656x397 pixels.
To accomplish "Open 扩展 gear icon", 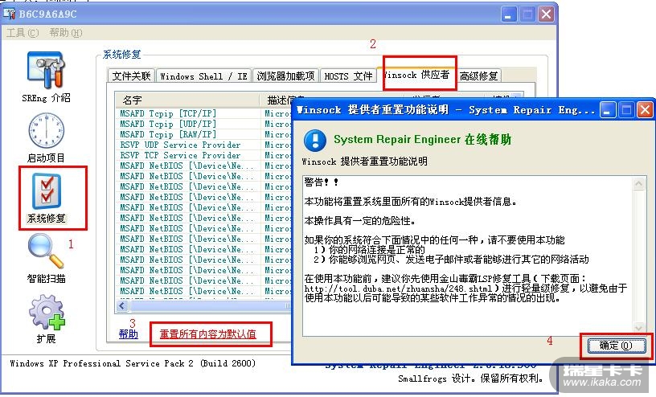I will (x=47, y=312).
